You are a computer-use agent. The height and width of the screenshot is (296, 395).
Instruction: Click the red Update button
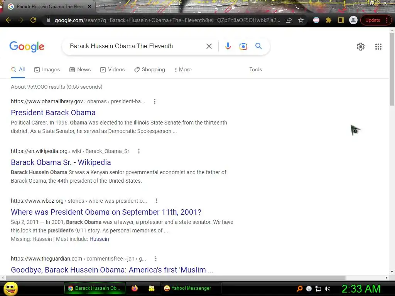[373, 20]
